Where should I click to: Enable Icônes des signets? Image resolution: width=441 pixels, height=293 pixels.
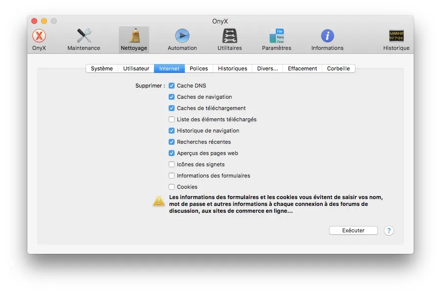coord(172,164)
